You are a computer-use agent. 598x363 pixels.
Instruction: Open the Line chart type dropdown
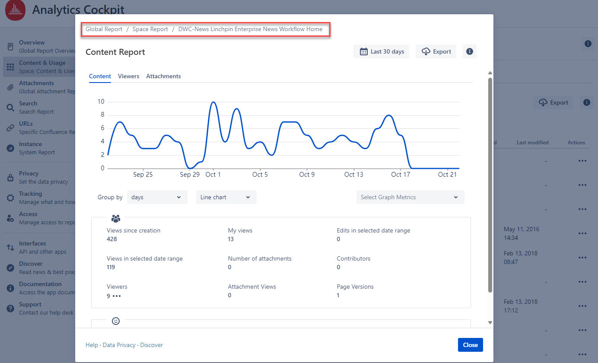[226, 197]
